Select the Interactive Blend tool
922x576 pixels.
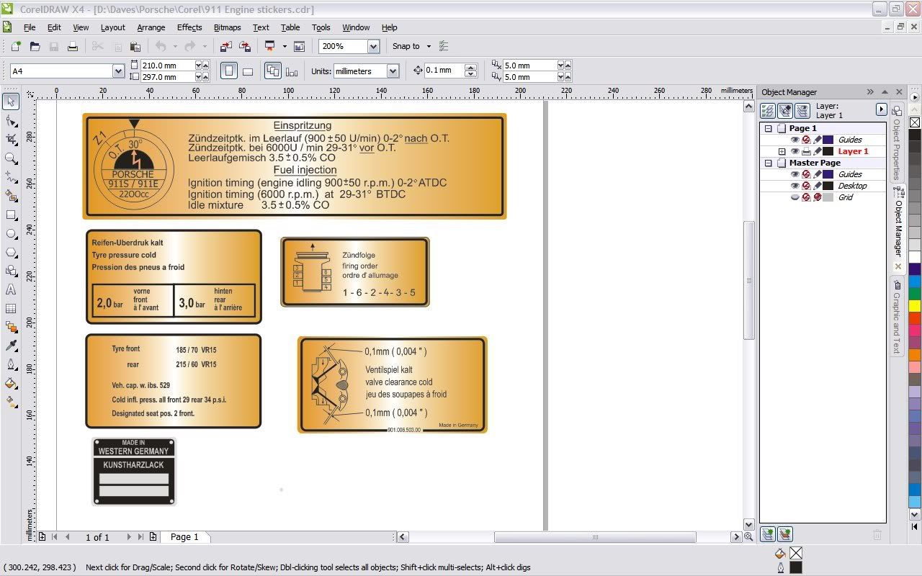(11, 327)
